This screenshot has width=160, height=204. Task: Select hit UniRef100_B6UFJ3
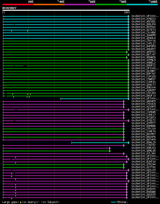pyautogui.click(x=143, y=96)
